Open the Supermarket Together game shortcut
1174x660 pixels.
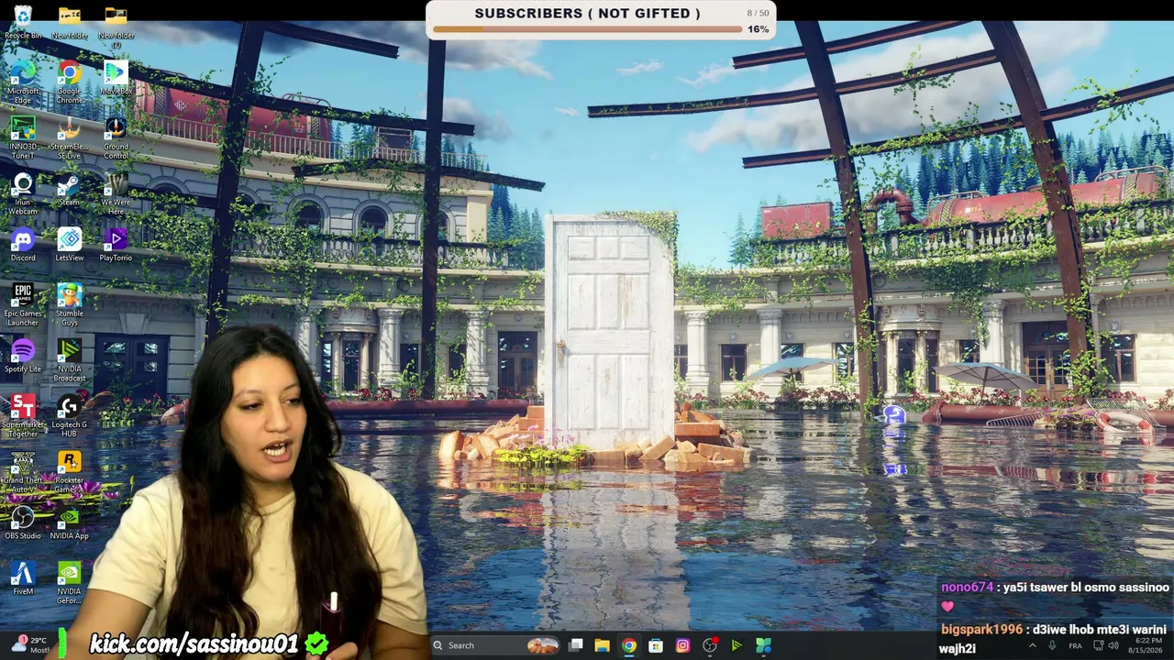pyautogui.click(x=23, y=416)
